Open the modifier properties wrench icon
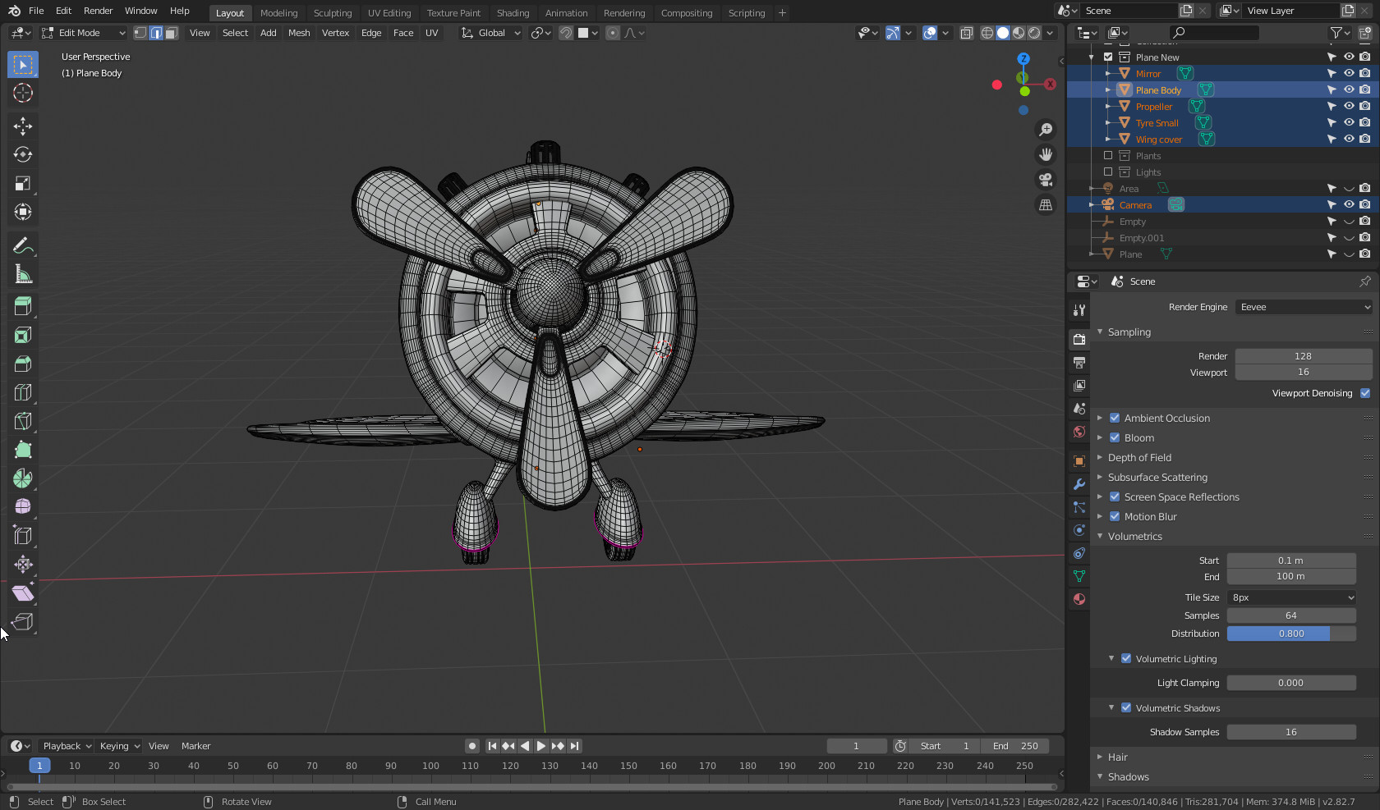1380x810 pixels. coord(1079,484)
